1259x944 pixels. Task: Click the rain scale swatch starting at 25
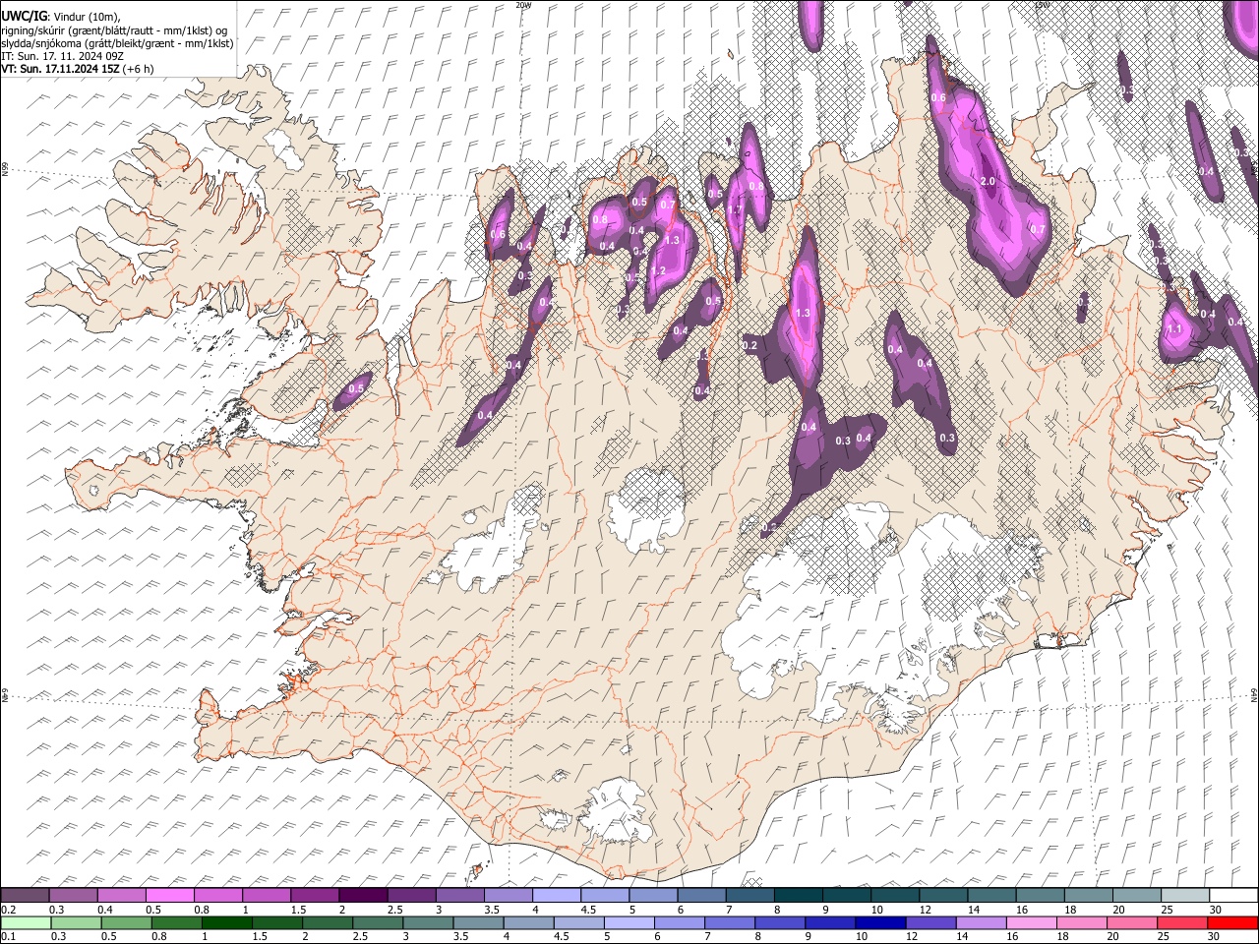click(1183, 923)
